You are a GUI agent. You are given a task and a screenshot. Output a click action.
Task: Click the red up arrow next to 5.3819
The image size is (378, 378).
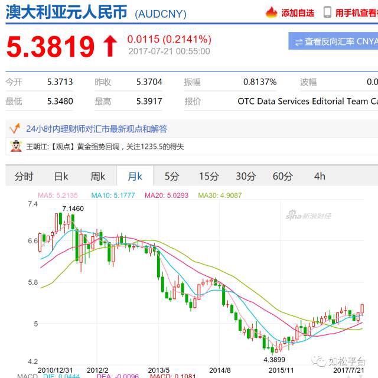110,46
